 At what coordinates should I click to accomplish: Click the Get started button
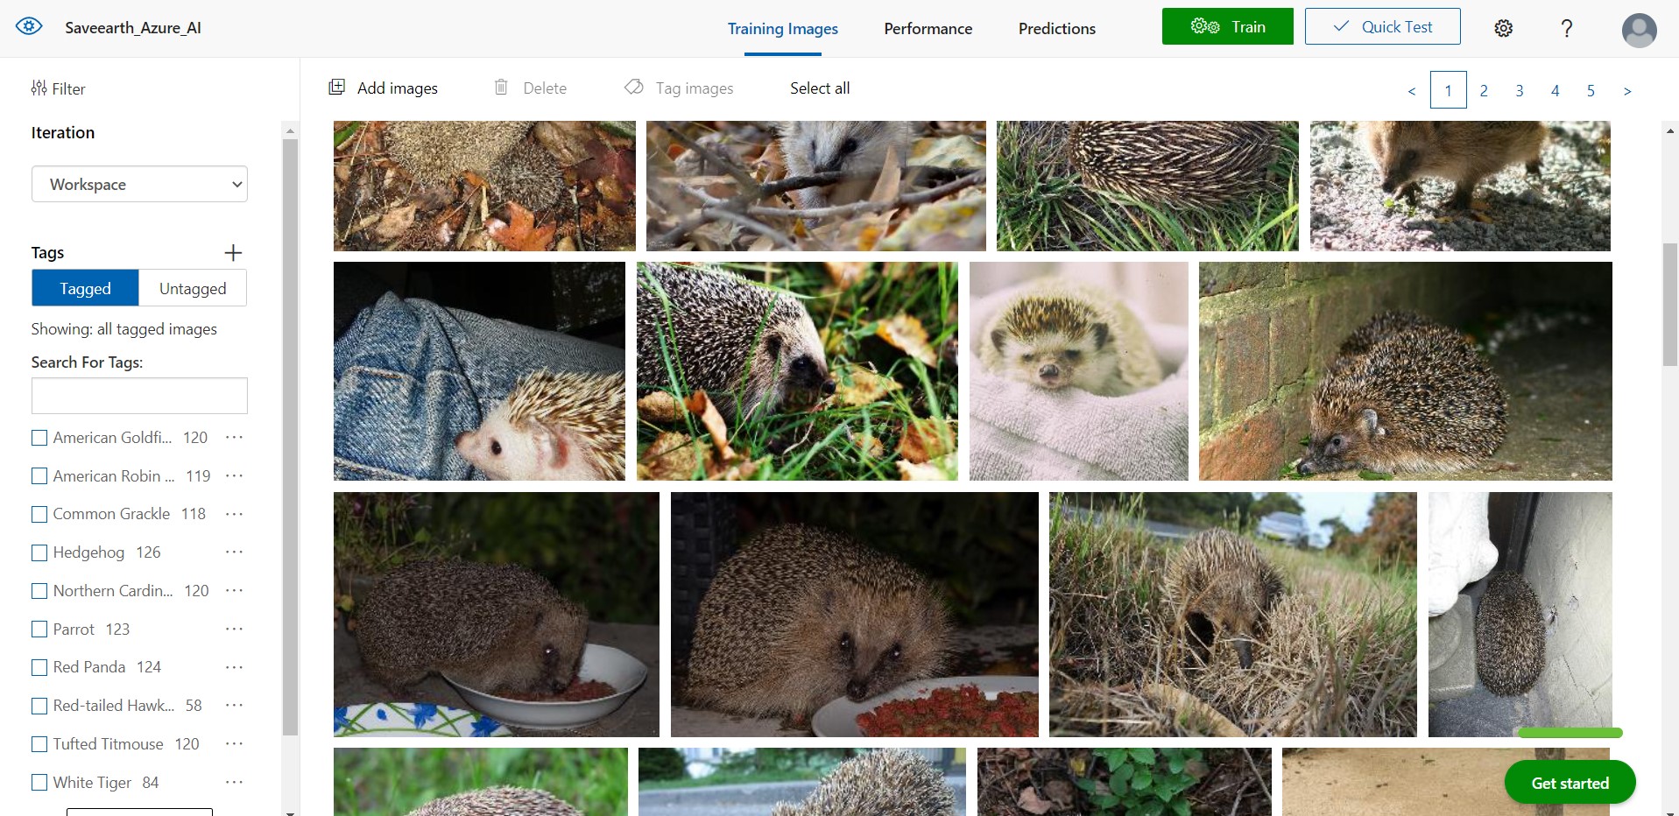(1570, 783)
